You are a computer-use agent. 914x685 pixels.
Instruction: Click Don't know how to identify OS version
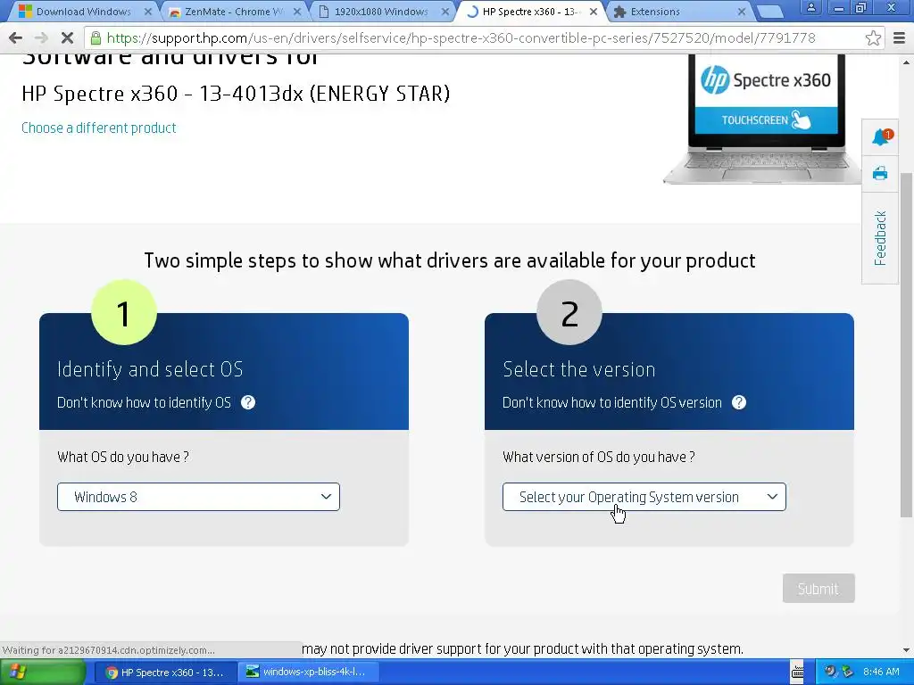point(612,402)
